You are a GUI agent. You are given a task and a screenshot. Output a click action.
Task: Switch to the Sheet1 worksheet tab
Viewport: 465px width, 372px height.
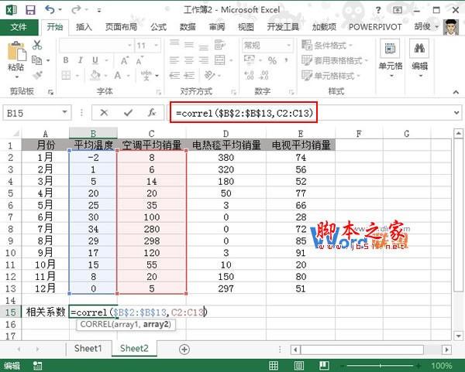click(x=88, y=349)
